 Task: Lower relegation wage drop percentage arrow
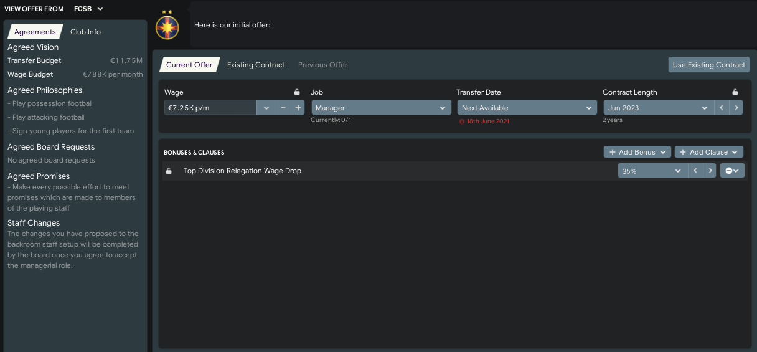[695, 171]
